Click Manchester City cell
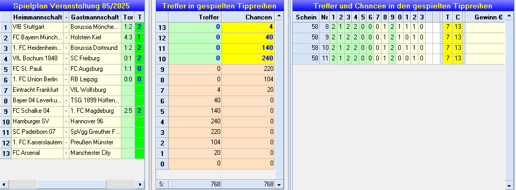The height and width of the screenshot is (190, 516). [95, 153]
